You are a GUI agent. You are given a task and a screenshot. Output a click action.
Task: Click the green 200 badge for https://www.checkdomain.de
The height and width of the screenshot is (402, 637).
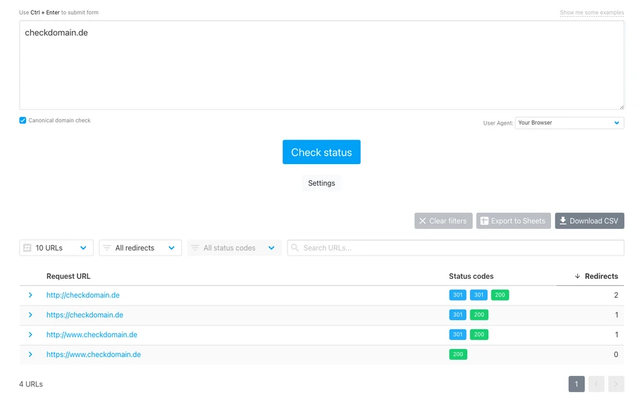(x=458, y=354)
